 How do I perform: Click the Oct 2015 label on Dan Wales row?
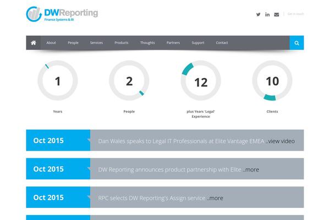[x=48, y=140]
